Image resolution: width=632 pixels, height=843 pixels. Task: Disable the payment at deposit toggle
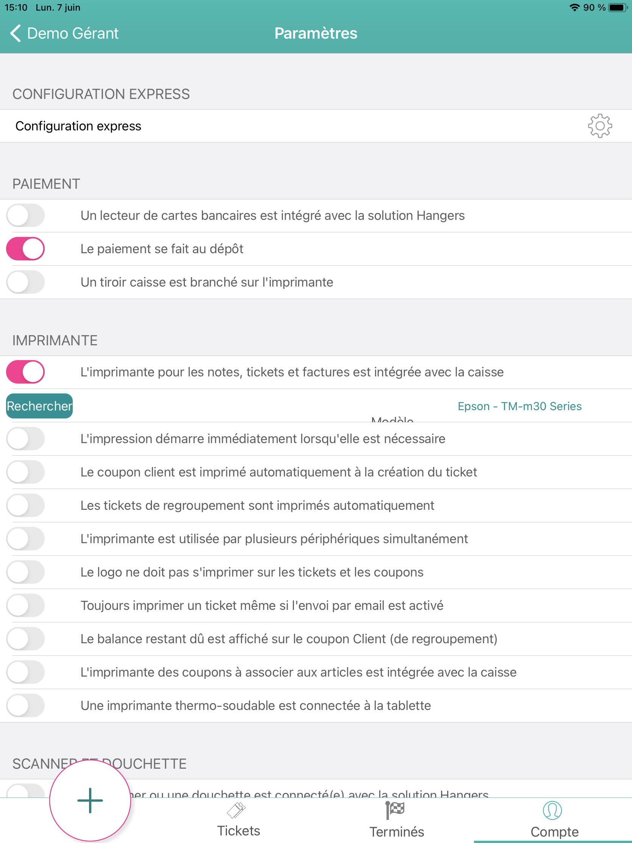(25, 249)
